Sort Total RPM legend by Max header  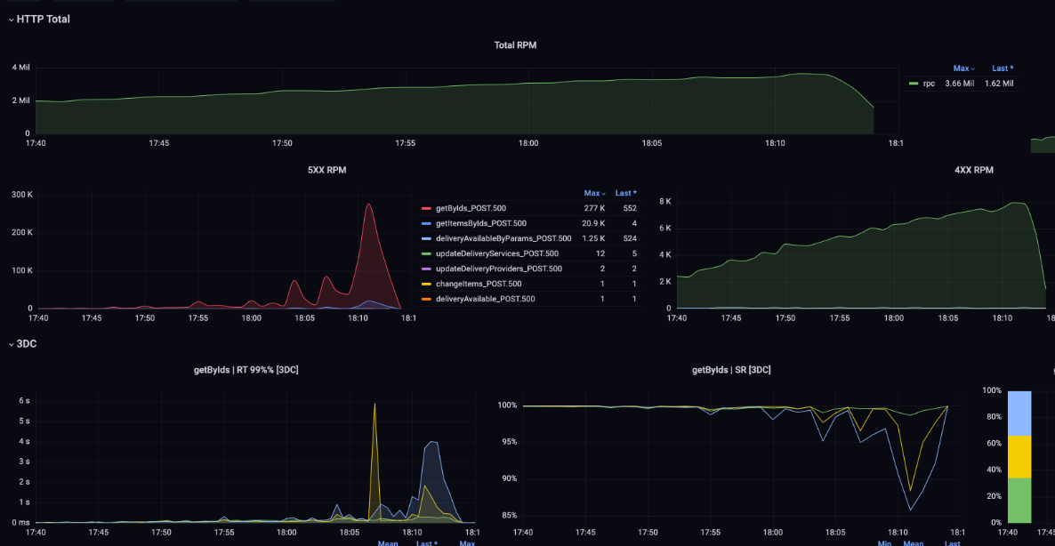click(x=963, y=68)
